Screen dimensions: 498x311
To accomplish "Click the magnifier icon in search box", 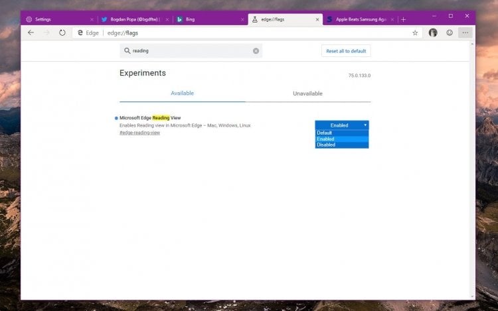I will 127,50.
